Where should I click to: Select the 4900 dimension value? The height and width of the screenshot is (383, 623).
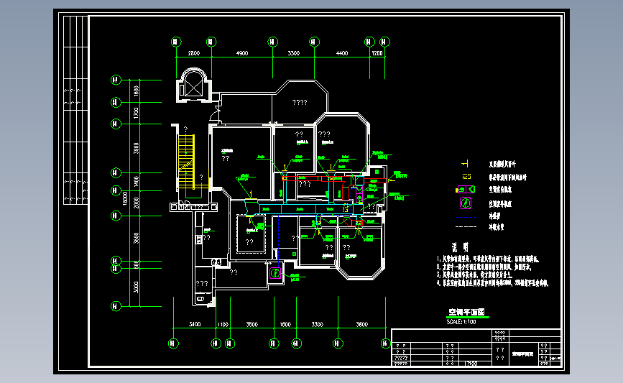coord(242,53)
